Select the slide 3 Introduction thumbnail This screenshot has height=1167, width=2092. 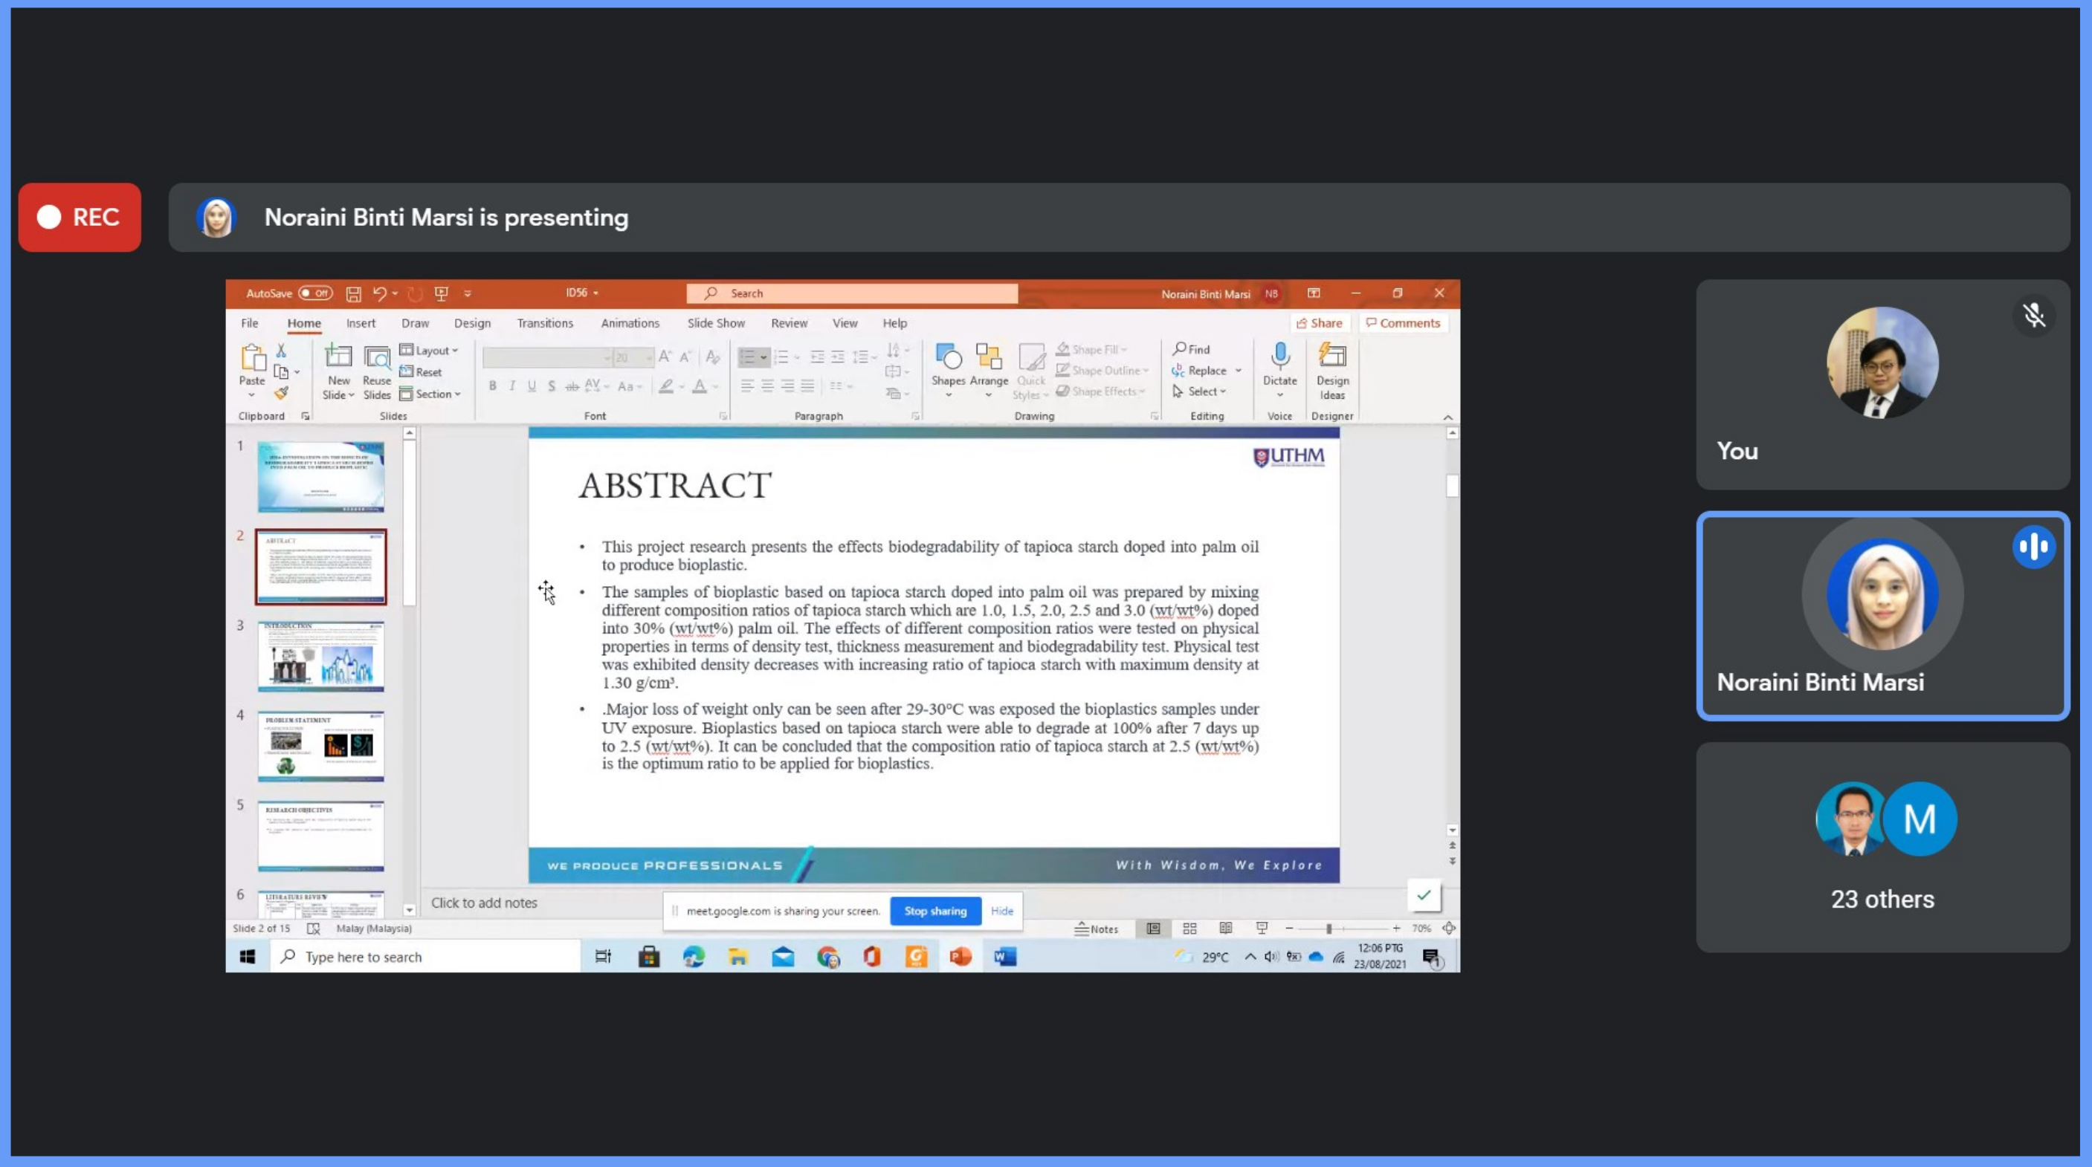320,657
